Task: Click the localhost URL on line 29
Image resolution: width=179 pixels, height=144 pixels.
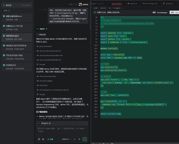Action: click(x=150, y=105)
